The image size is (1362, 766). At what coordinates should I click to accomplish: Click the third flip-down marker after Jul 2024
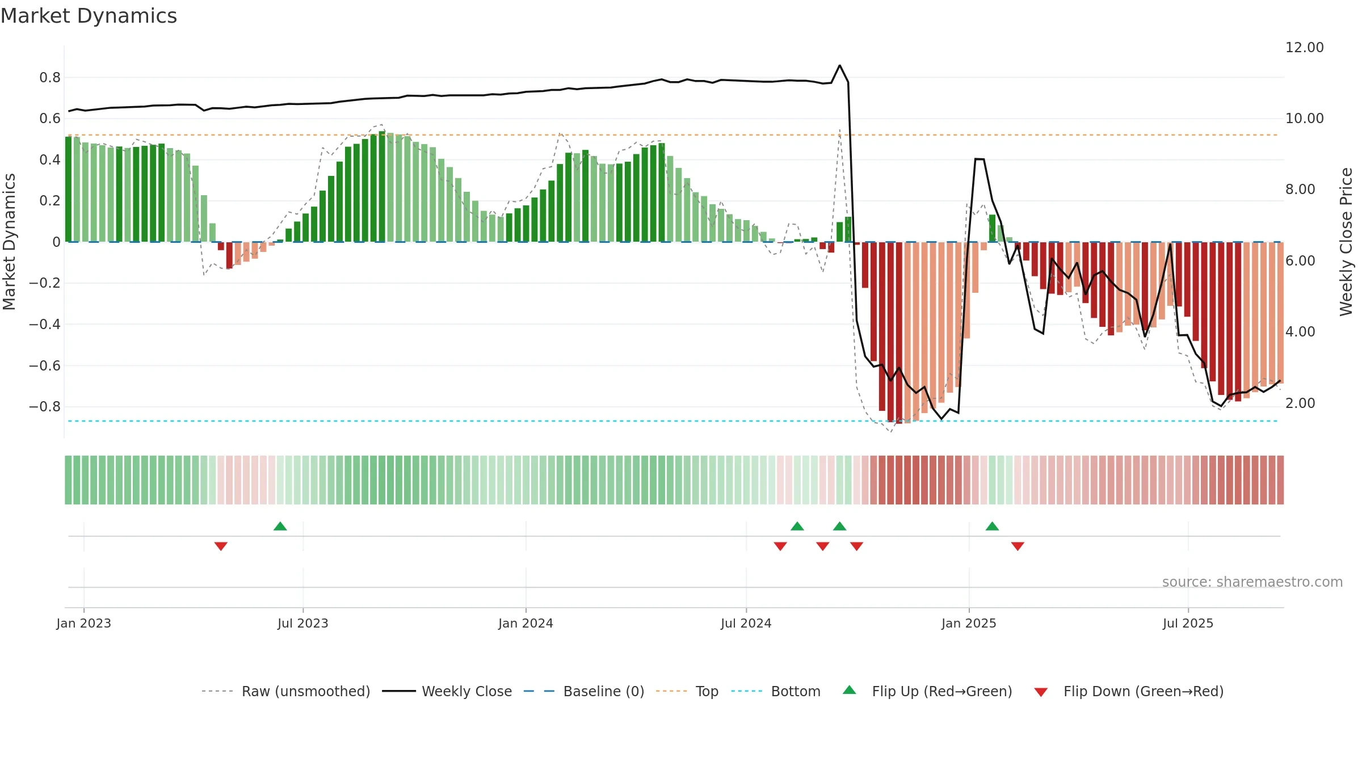[857, 546]
